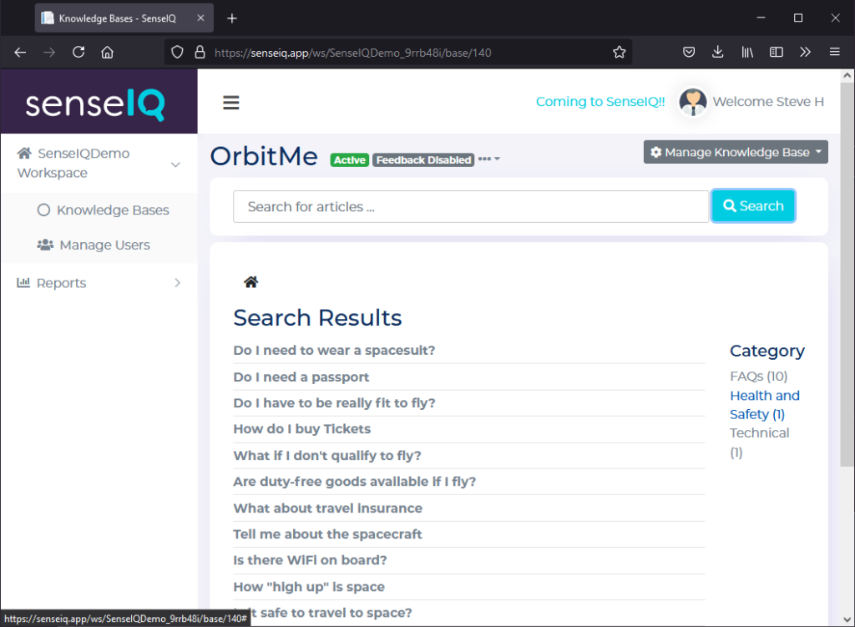This screenshot has width=855, height=627.
Task: Click the browser forward arrow
Action: point(49,53)
